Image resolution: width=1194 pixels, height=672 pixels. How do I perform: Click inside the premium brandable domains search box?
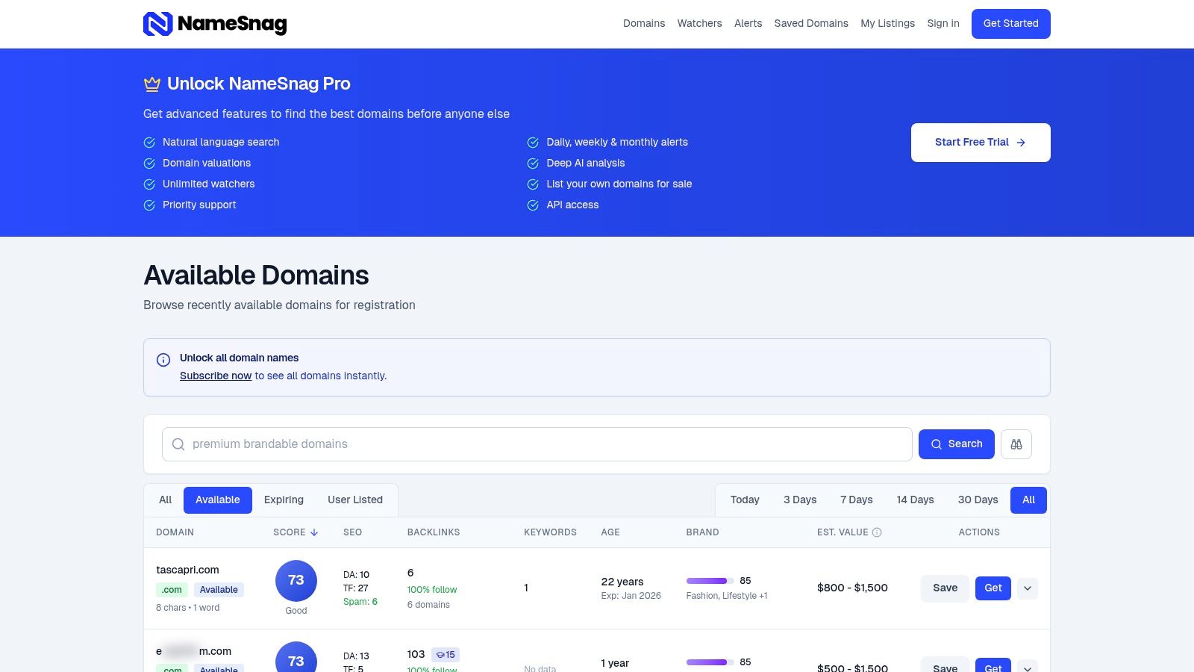tap(522, 444)
